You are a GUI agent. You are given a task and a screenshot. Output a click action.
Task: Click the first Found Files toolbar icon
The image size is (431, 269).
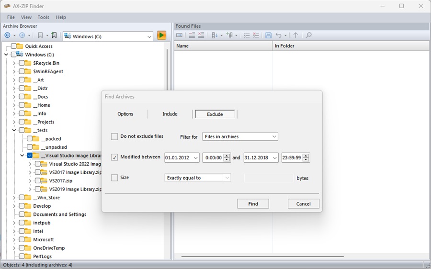coord(179,35)
